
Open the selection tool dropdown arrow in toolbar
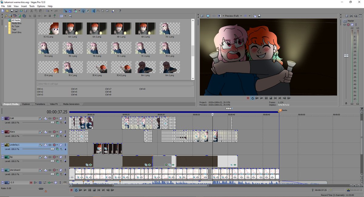point(79,11)
